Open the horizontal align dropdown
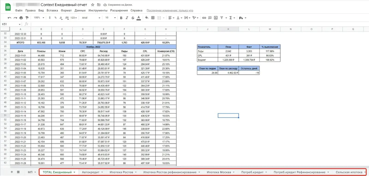This screenshot has width=369, height=176. (171, 18)
